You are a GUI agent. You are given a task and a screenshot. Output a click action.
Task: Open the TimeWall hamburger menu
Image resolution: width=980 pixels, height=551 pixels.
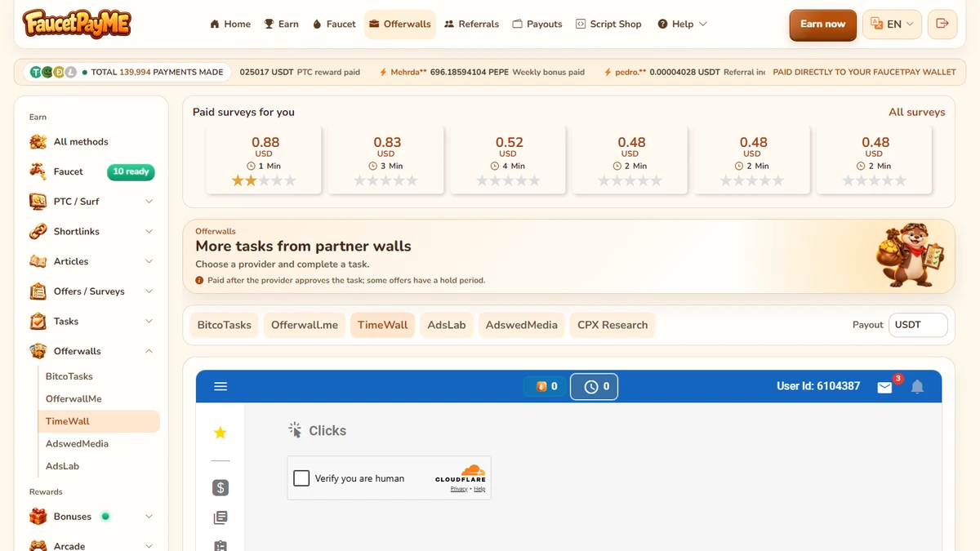(220, 386)
